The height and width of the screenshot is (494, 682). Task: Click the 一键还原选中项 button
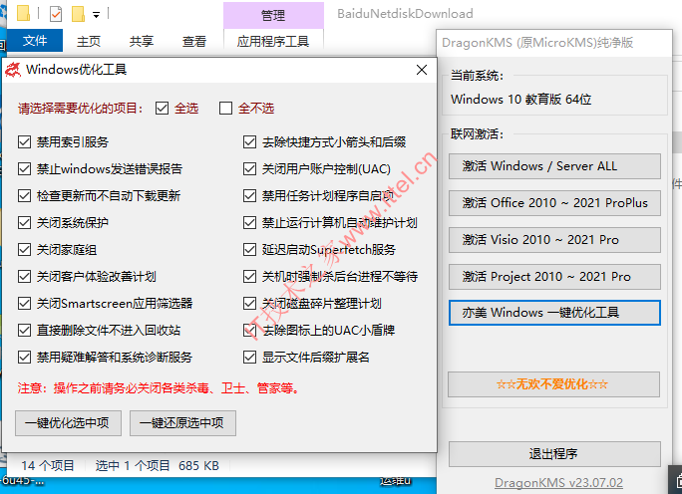182,423
